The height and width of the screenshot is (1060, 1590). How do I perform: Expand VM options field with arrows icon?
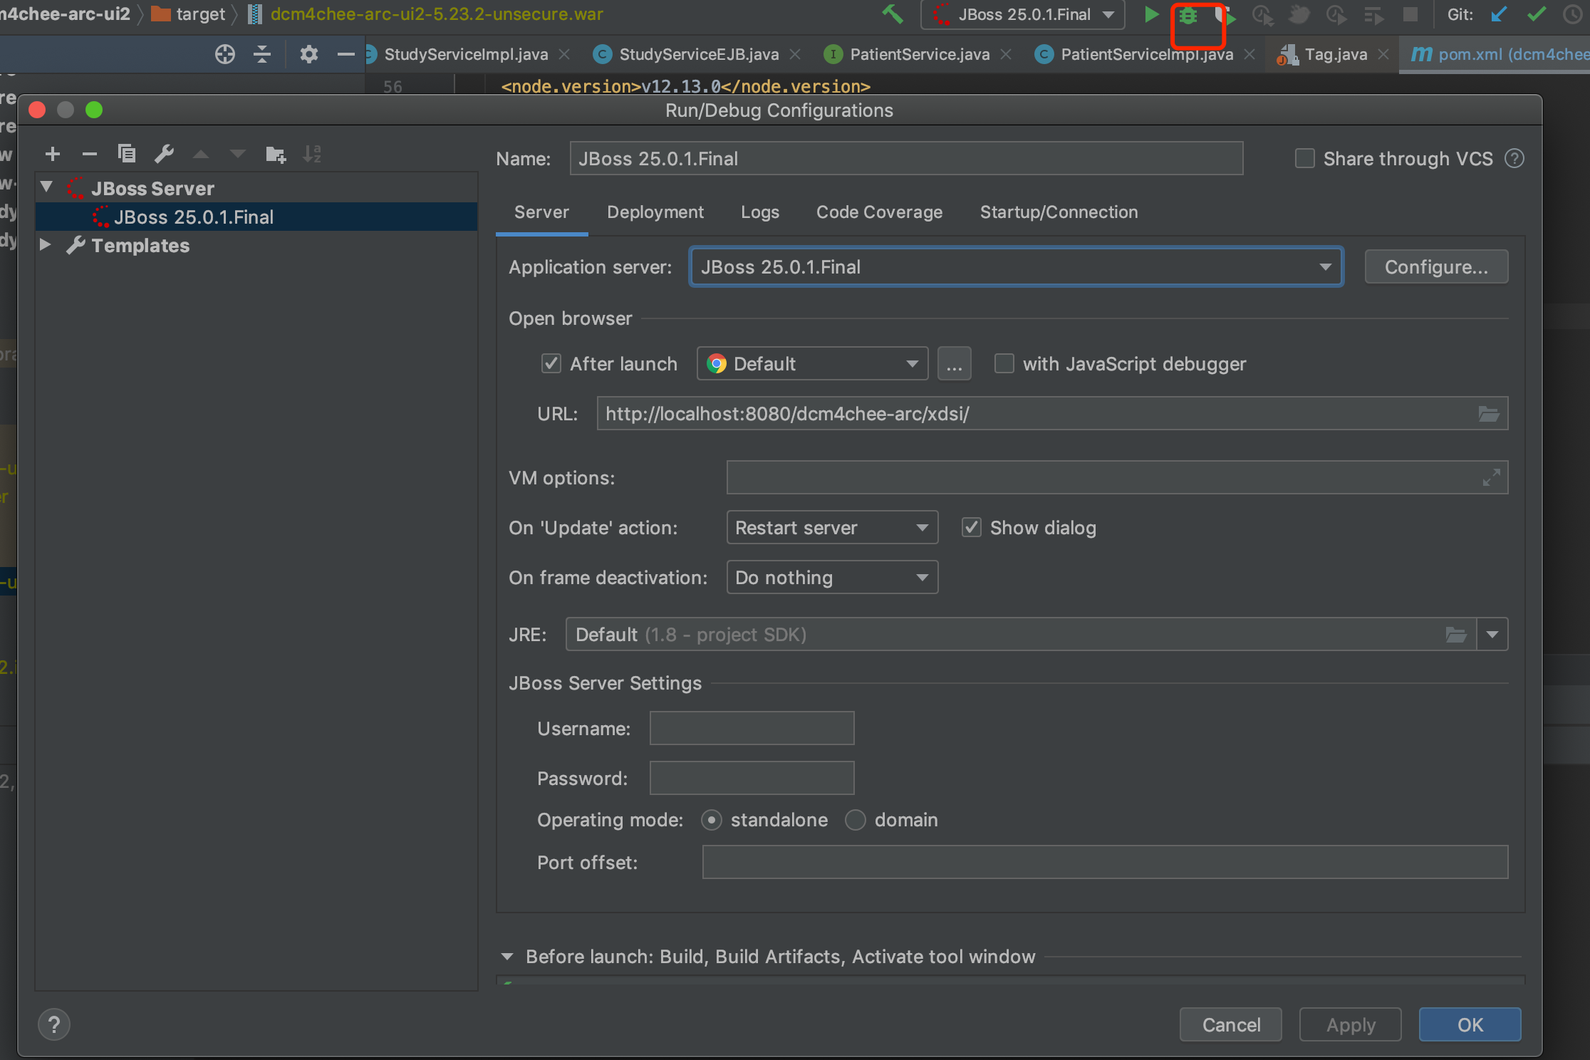(x=1491, y=477)
